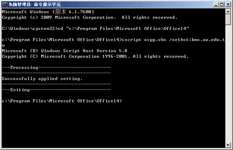Click the scrollbar up arrow

228,11
